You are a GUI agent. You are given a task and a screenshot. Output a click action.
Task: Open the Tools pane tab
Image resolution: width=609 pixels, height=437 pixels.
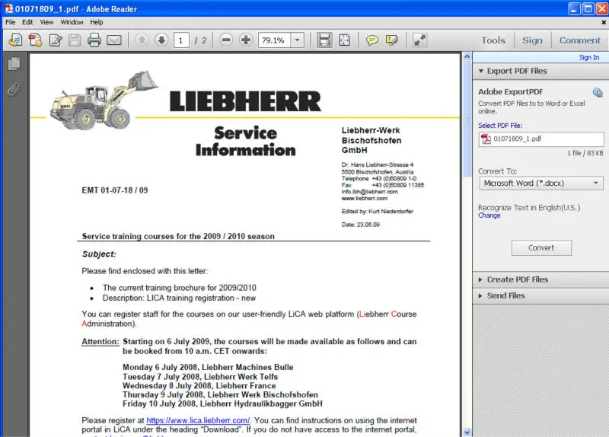tap(493, 40)
